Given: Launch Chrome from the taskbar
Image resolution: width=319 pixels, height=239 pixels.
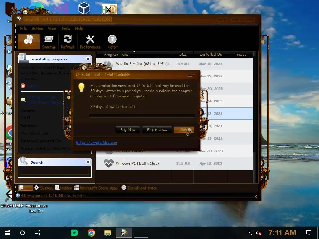Looking at the screenshot, I should pos(91,233).
